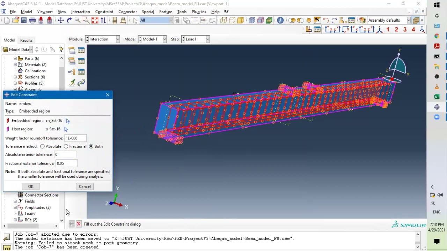Save the model database with the floppy icon

(24, 20)
